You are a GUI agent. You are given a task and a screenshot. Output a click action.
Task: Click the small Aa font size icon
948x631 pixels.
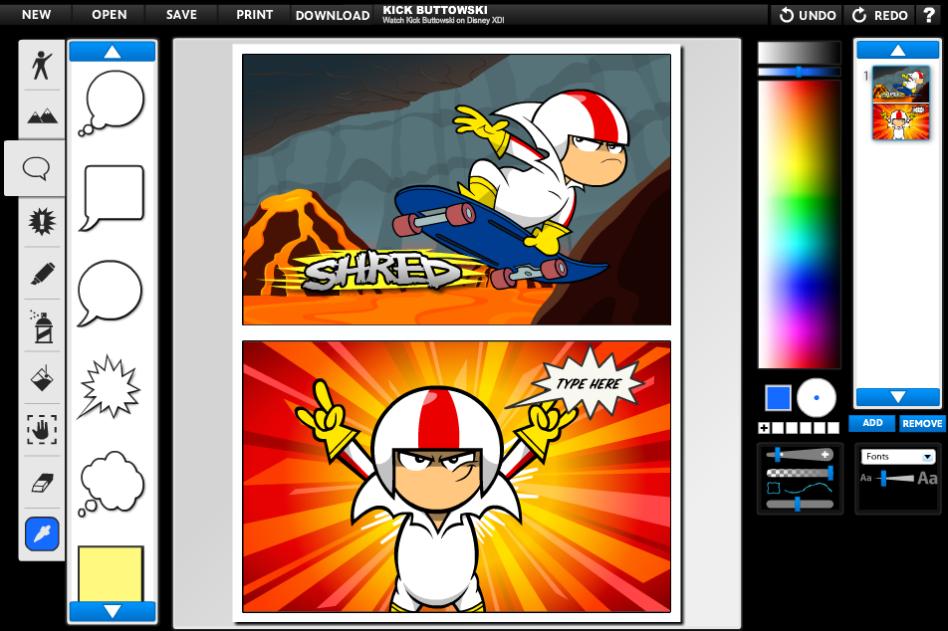point(865,478)
